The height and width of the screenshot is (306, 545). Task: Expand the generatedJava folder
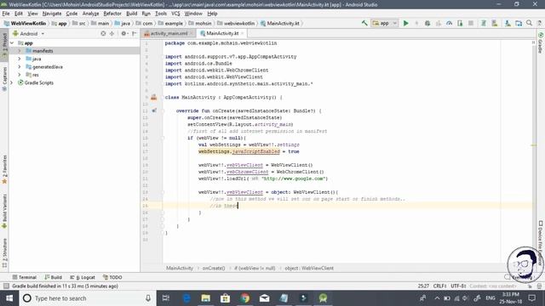coord(20,67)
